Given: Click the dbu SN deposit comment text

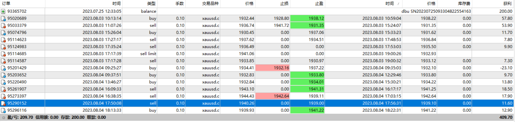Looking at the screenshot, I should click(x=436, y=11).
